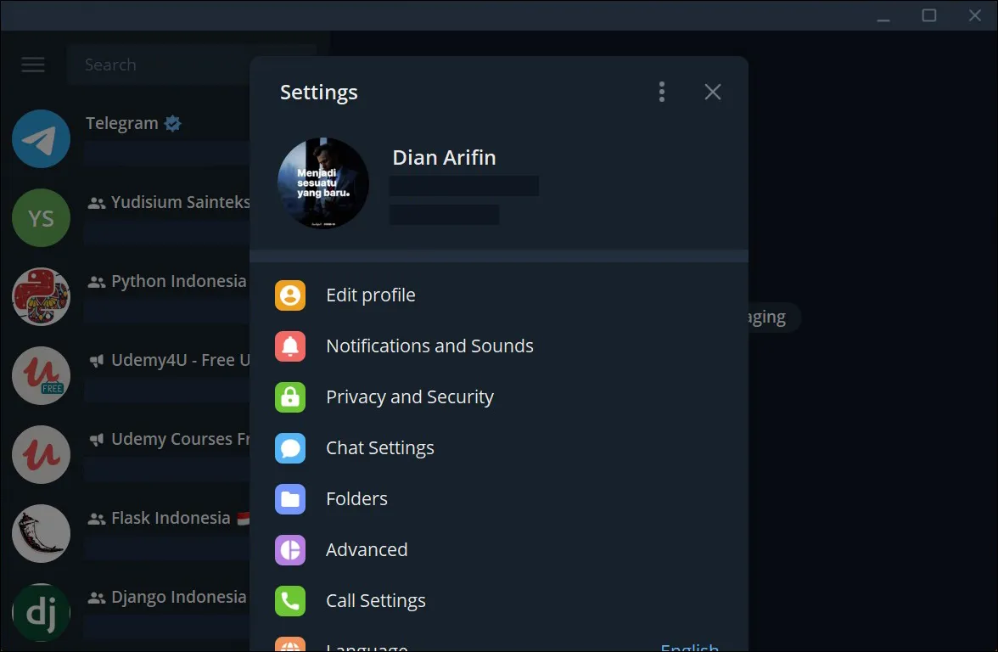Screen dimensions: 998x652
Task: Open Notifications and Sounds settings
Action: pos(429,346)
